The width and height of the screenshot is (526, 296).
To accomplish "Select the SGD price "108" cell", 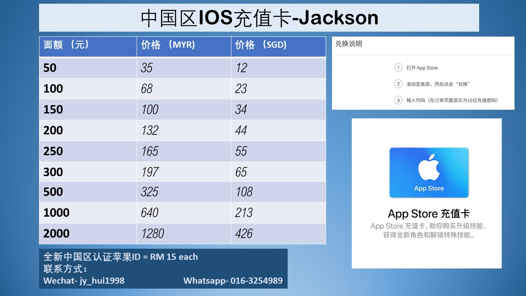I will (x=279, y=192).
